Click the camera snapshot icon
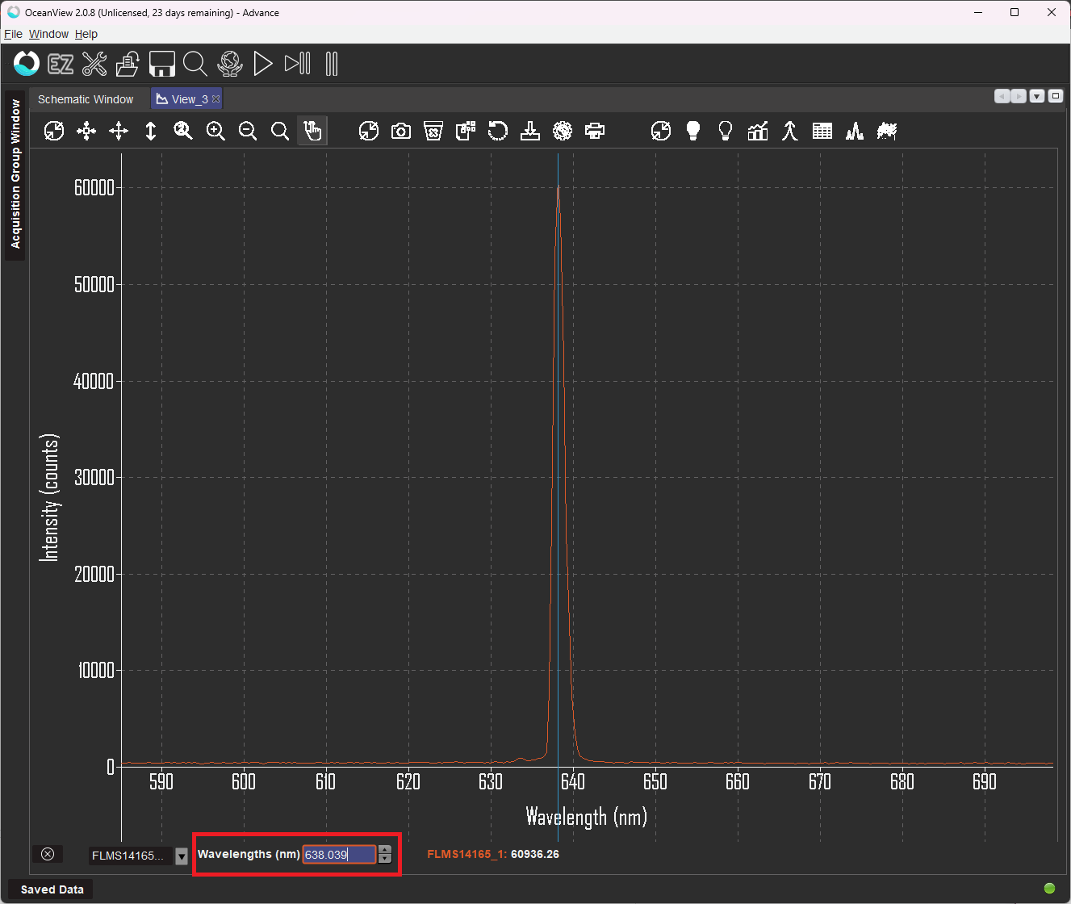Screen dimensions: 1071x904 401,131
